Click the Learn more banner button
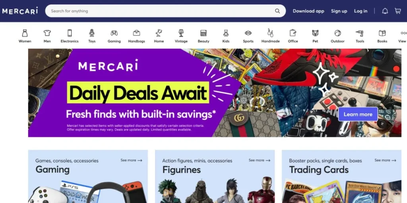Viewport: 407px width, 203px height. (358, 114)
